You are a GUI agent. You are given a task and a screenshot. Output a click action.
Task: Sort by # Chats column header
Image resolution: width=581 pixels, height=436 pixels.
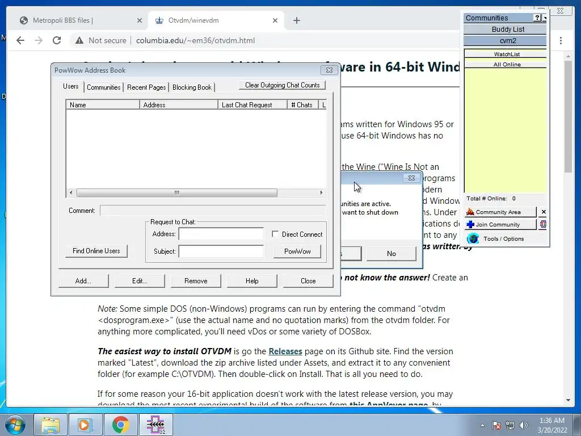[x=302, y=105]
